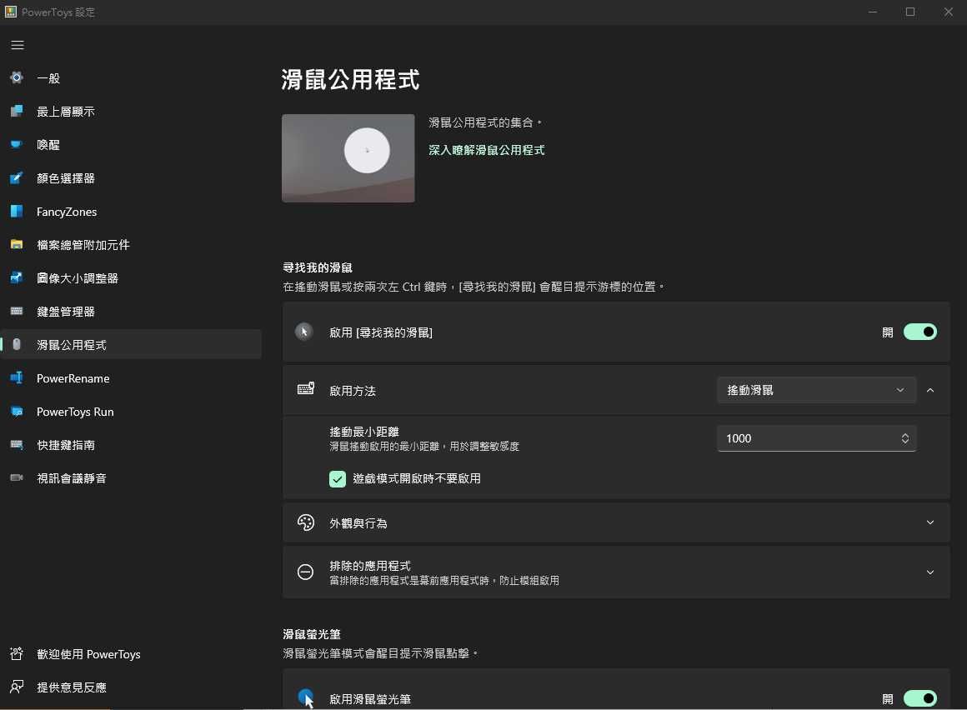Screen dimensions: 967x710
Task: Select 快速鍵指南 in the sidebar
Action: [66, 445]
